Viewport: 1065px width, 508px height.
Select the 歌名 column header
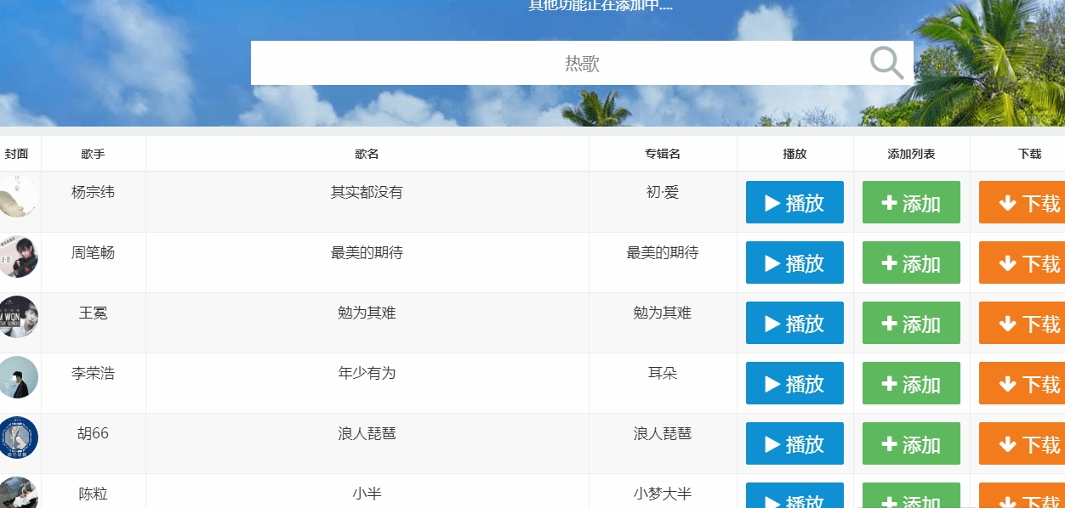(x=367, y=154)
